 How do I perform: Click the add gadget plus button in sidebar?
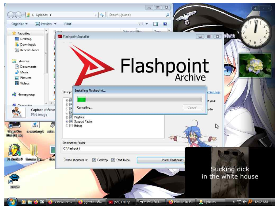tap(255, 8)
